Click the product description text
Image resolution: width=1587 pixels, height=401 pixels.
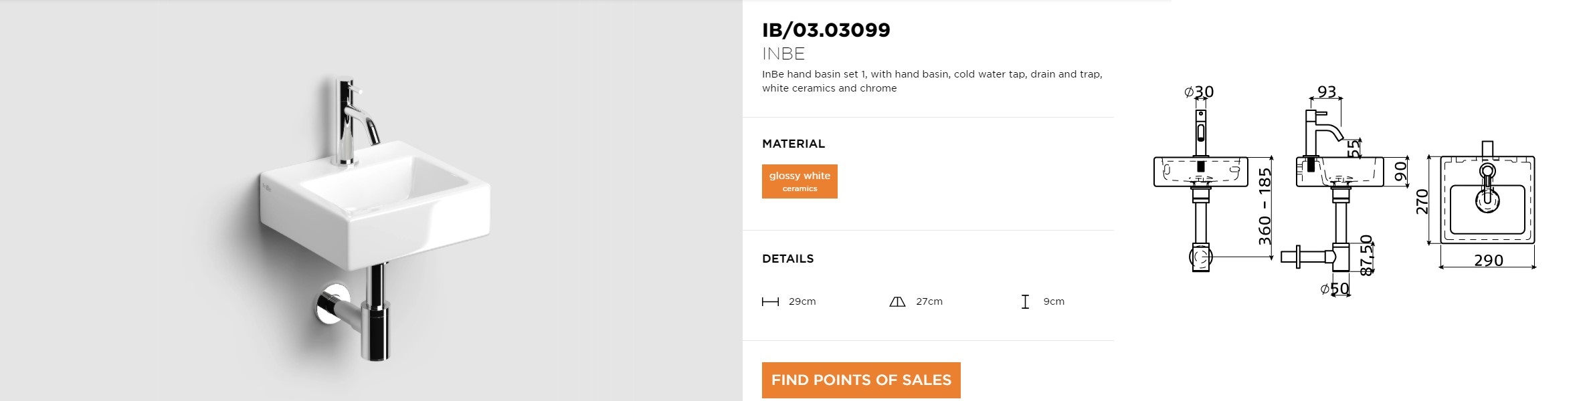pyautogui.click(x=932, y=81)
